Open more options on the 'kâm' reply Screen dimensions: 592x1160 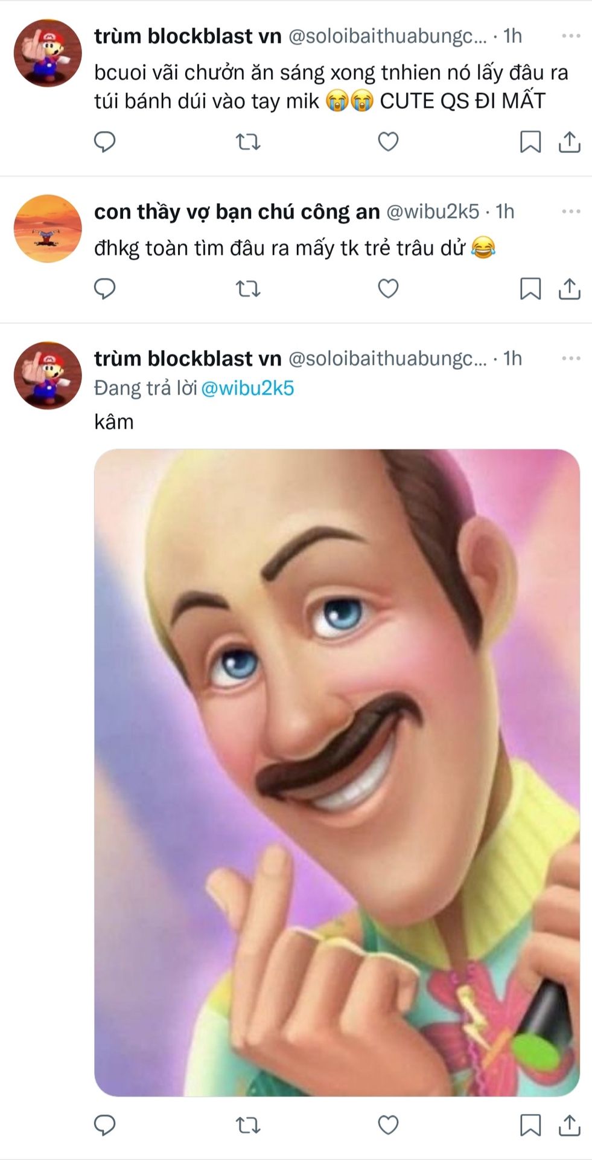(570, 358)
